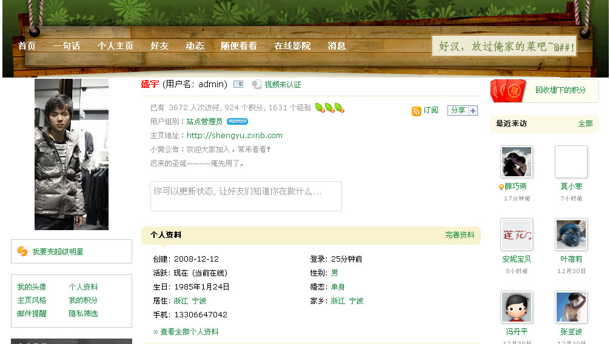
Task: Click the 盛宇 name in red
Action: pos(150,84)
